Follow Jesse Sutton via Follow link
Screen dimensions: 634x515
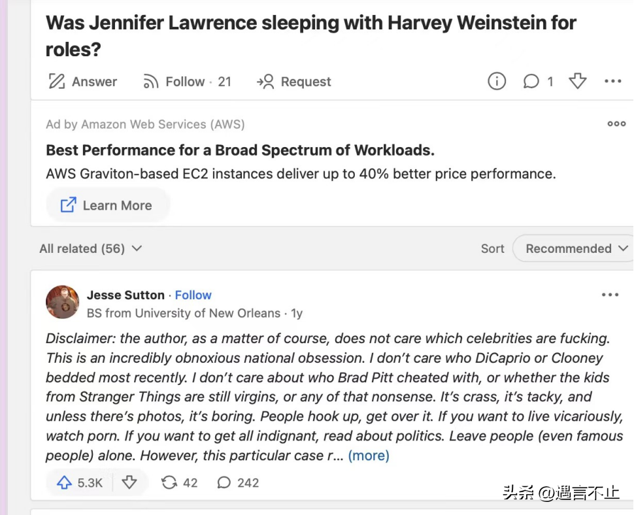click(193, 295)
